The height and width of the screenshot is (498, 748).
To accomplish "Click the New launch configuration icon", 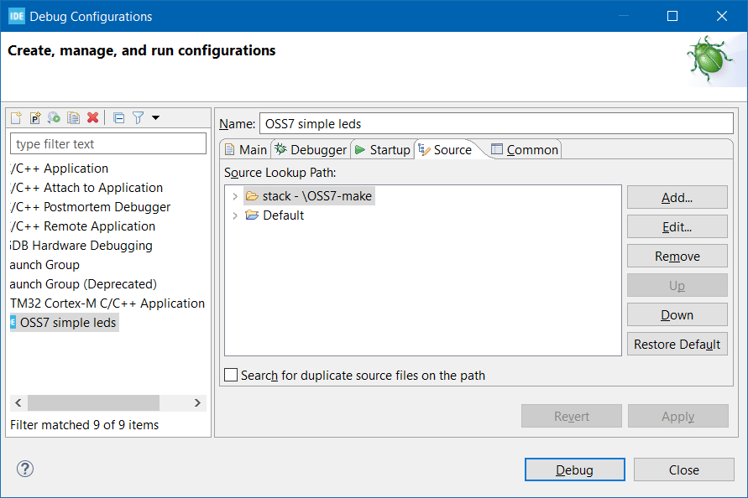I will (x=16, y=118).
